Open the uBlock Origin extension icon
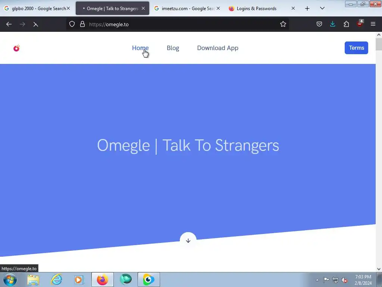Screen dimensions: 382x287 click(x=360, y=24)
